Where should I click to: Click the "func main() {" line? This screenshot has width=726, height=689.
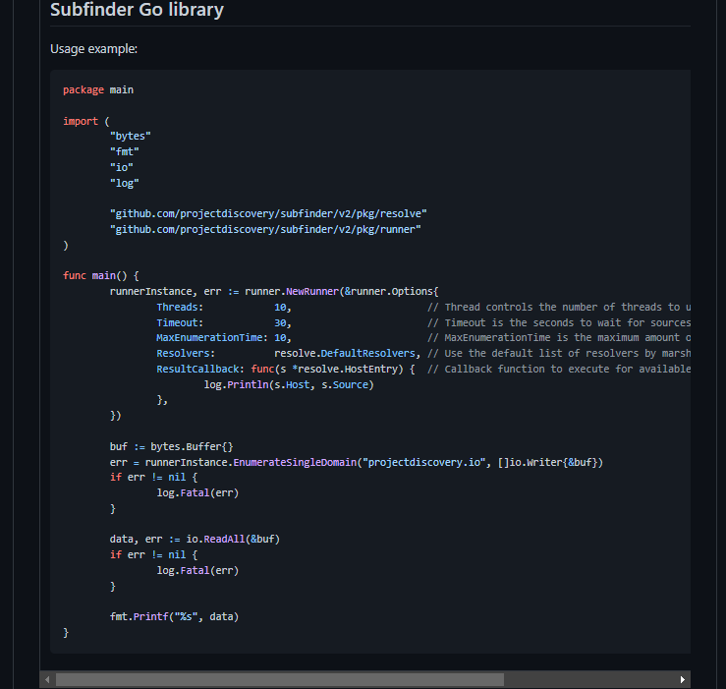coord(101,275)
